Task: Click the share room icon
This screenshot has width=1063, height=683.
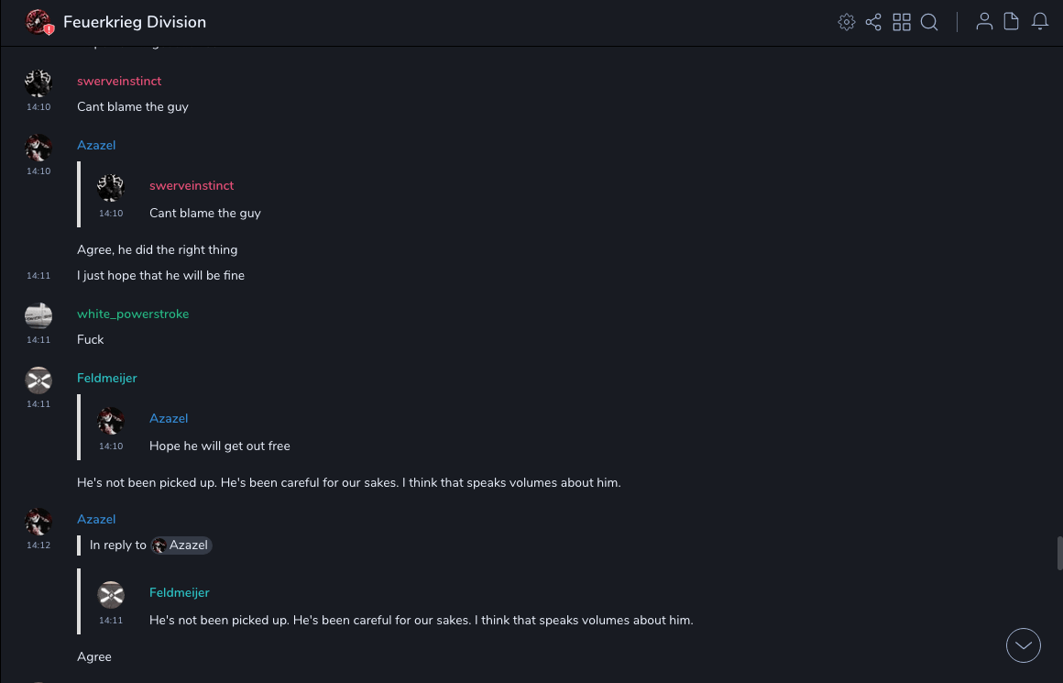Action: (873, 22)
